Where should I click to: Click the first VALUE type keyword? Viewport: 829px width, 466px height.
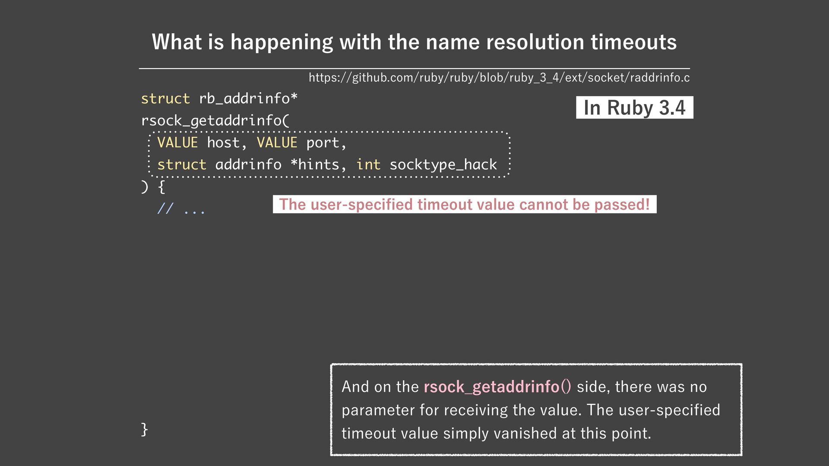click(177, 143)
